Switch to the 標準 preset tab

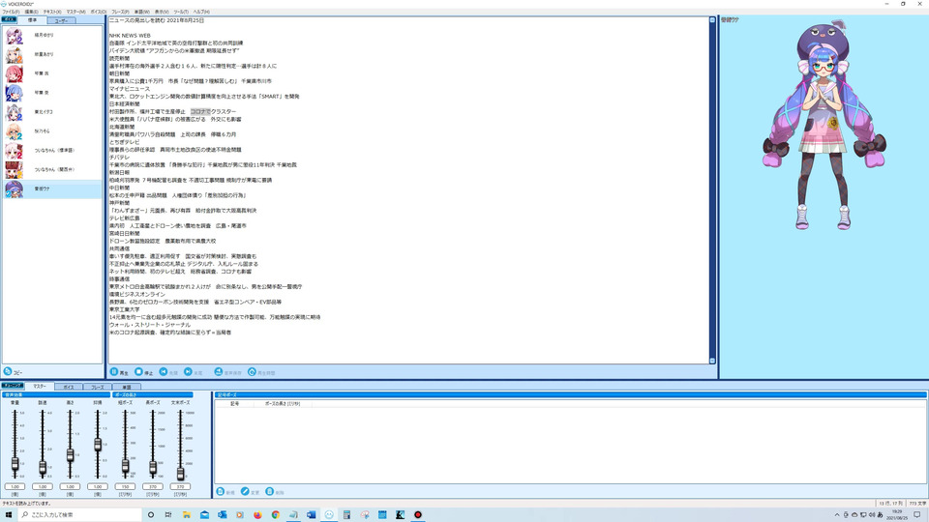tap(32, 20)
